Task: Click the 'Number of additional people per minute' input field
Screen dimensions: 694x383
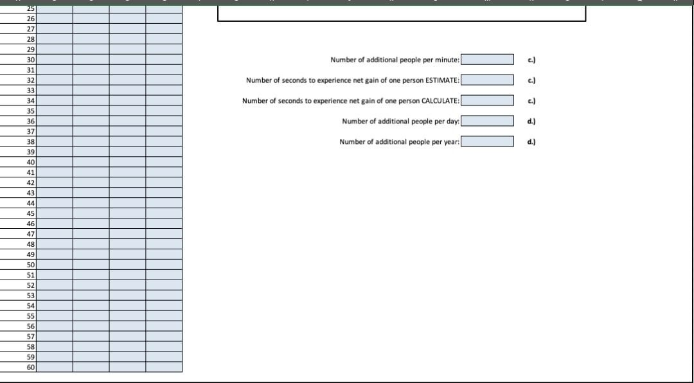Action: (487, 59)
